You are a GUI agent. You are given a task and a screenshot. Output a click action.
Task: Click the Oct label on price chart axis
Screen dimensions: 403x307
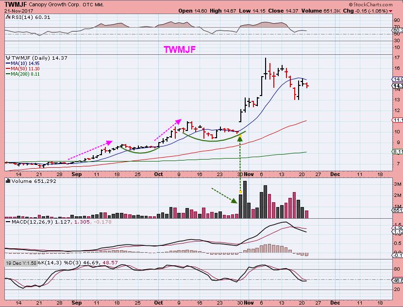[x=159, y=174]
